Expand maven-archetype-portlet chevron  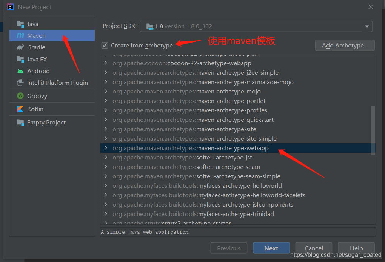(106, 101)
